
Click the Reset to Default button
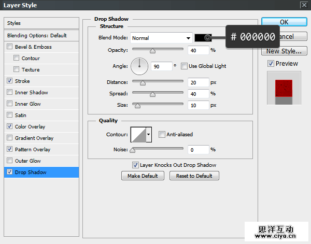(194, 176)
